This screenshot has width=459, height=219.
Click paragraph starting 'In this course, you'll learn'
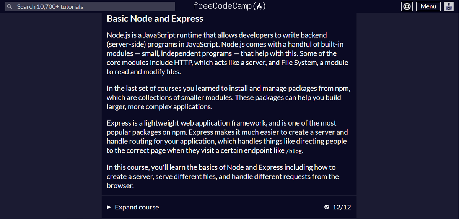(223, 176)
